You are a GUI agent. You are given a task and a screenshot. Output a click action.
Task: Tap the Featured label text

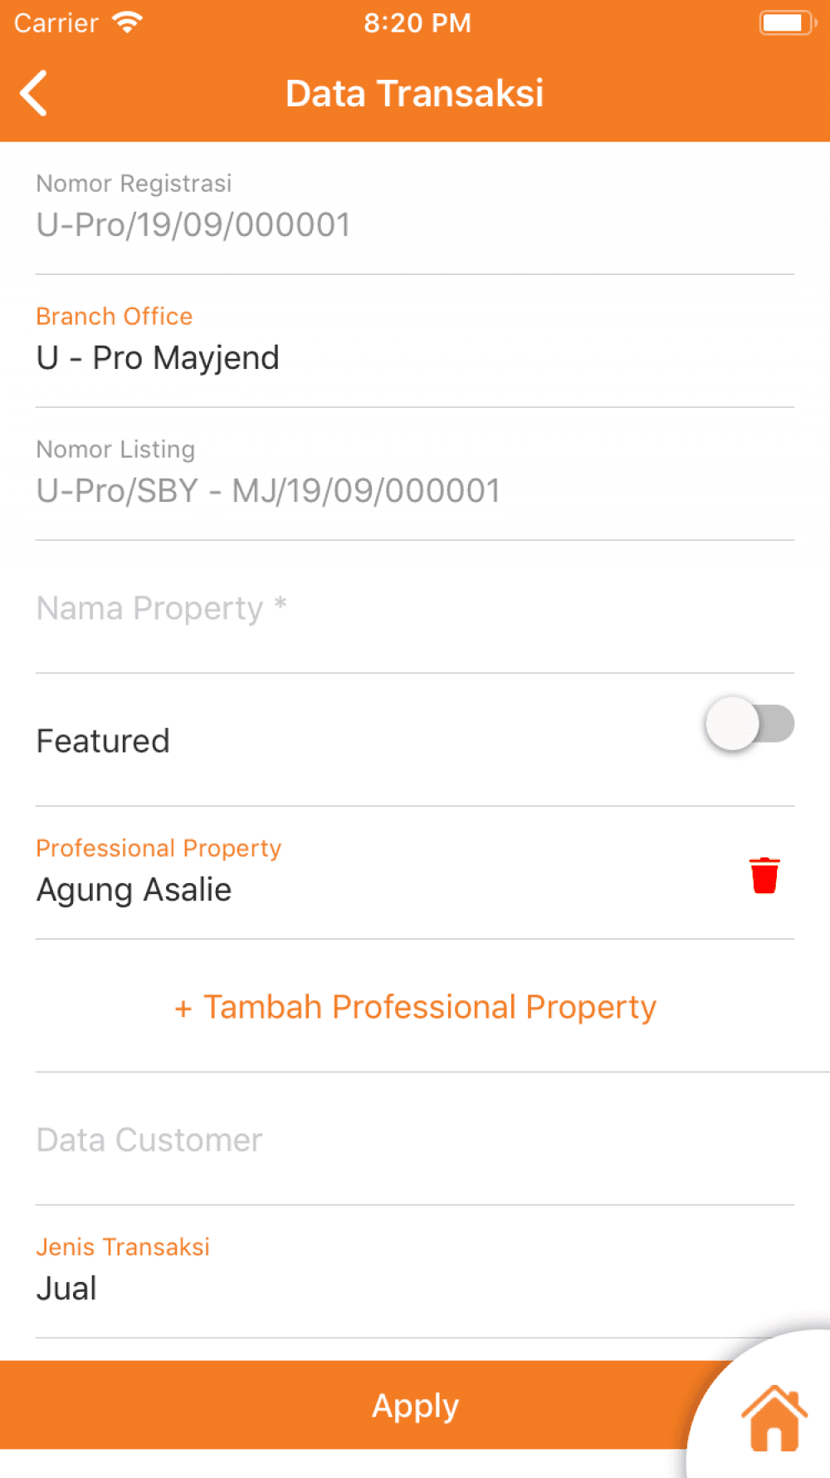(103, 740)
